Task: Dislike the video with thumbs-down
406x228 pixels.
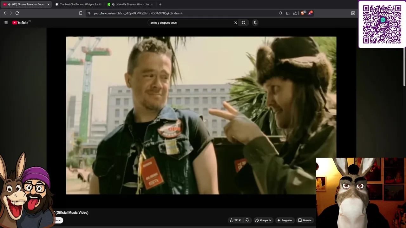Action: click(x=247, y=220)
